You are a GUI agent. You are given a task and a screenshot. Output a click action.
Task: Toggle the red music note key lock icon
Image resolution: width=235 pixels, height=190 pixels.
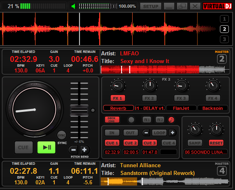click(x=171, y=120)
